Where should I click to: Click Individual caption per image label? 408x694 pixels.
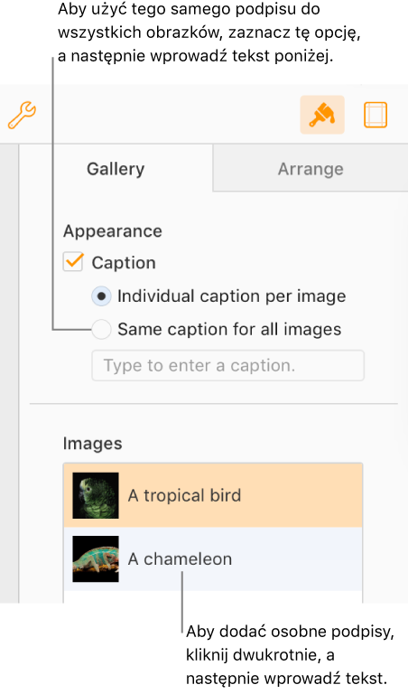coord(232,296)
